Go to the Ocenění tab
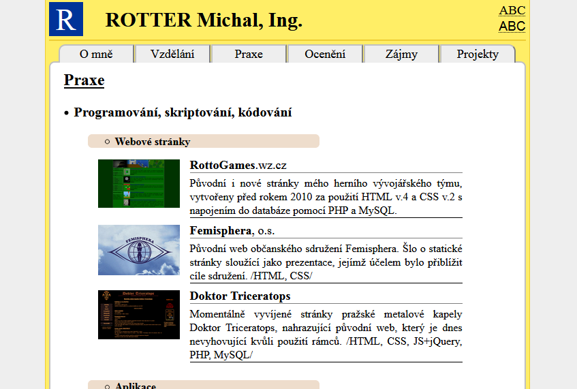This screenshot has height=389, width=577. tap(325, 55)
